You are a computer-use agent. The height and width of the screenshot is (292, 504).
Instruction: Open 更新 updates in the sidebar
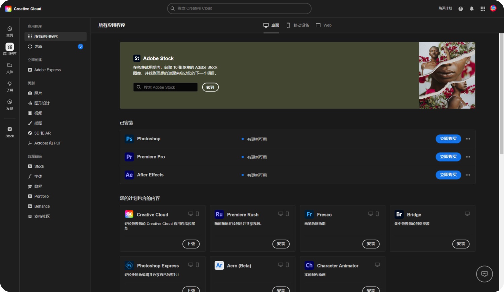[x=55, y=47]
